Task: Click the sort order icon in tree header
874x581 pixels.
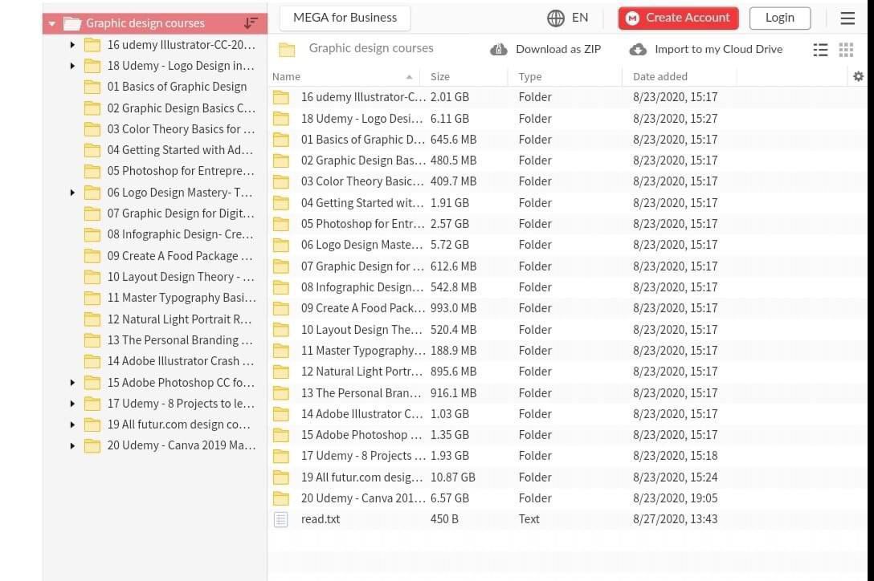Action: coord(251,23)
